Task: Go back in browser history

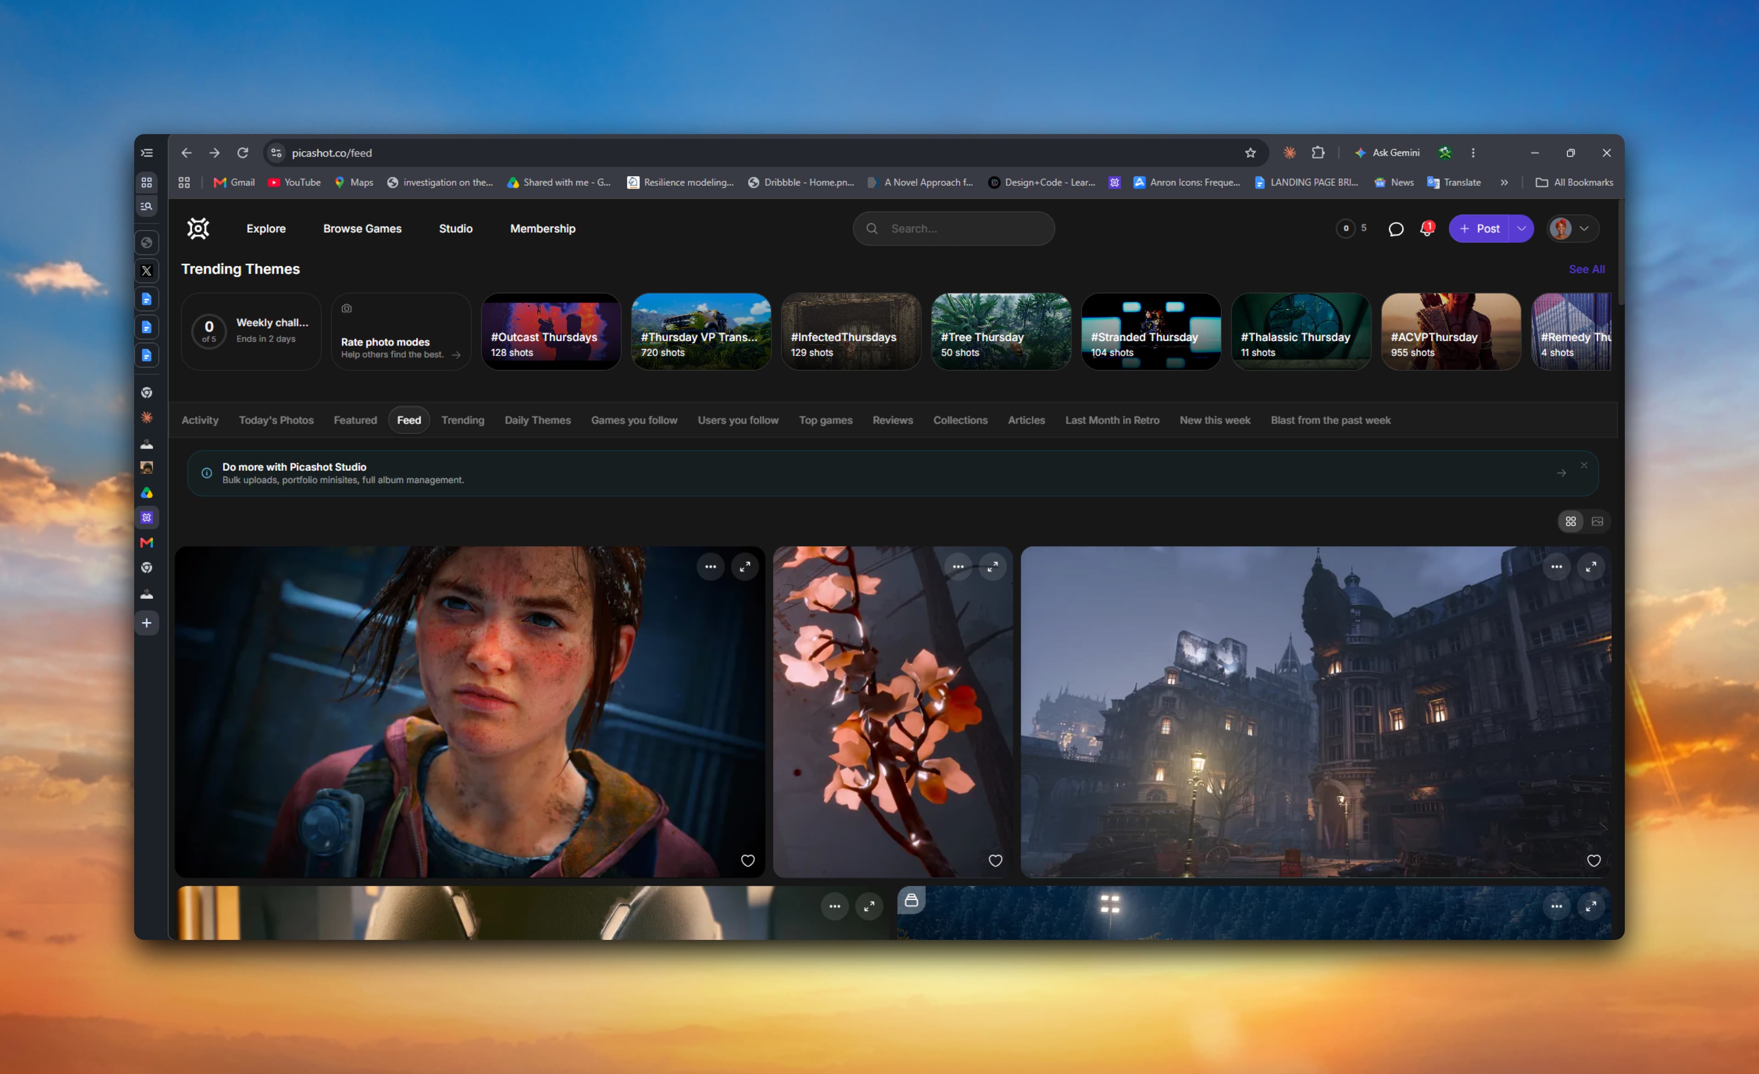Action: click(x=186, y=153)
